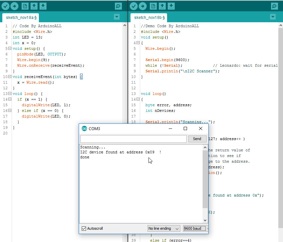Click the "// Code By ArduinoALL" comment

(37, 26)
